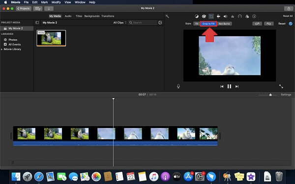The height and width of the screenshot is (184, 295).
Task: Expand the iMovie Library tree
Action: [x=2, y=49]
